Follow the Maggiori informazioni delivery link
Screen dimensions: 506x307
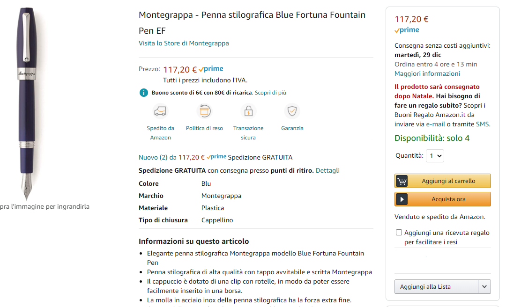click(x=427, y=73)
